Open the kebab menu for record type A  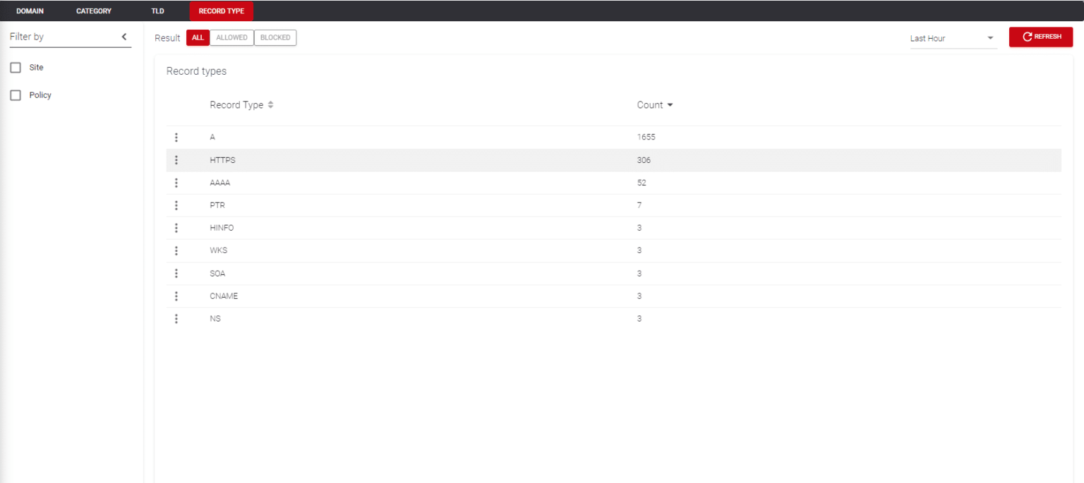click(x=176, y=137)
